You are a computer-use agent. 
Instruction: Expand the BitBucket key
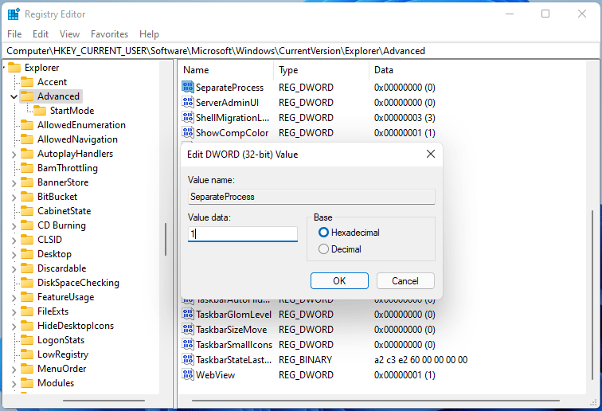coord(14,198)
